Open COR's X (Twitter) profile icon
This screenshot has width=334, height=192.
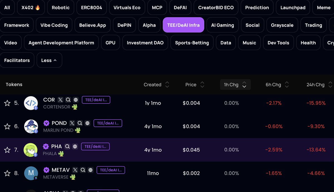pos(60,100)
